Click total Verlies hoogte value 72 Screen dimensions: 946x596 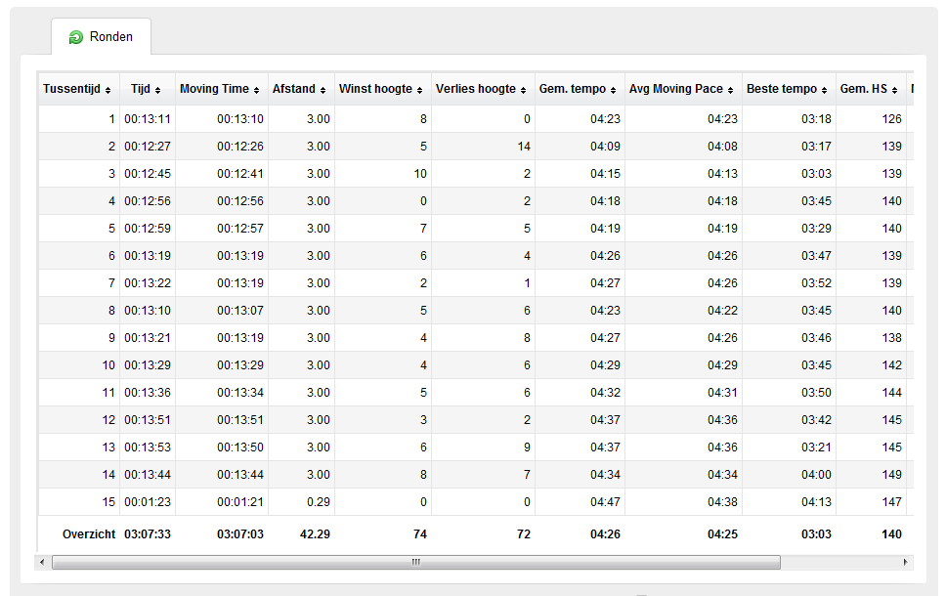point(524,533)
